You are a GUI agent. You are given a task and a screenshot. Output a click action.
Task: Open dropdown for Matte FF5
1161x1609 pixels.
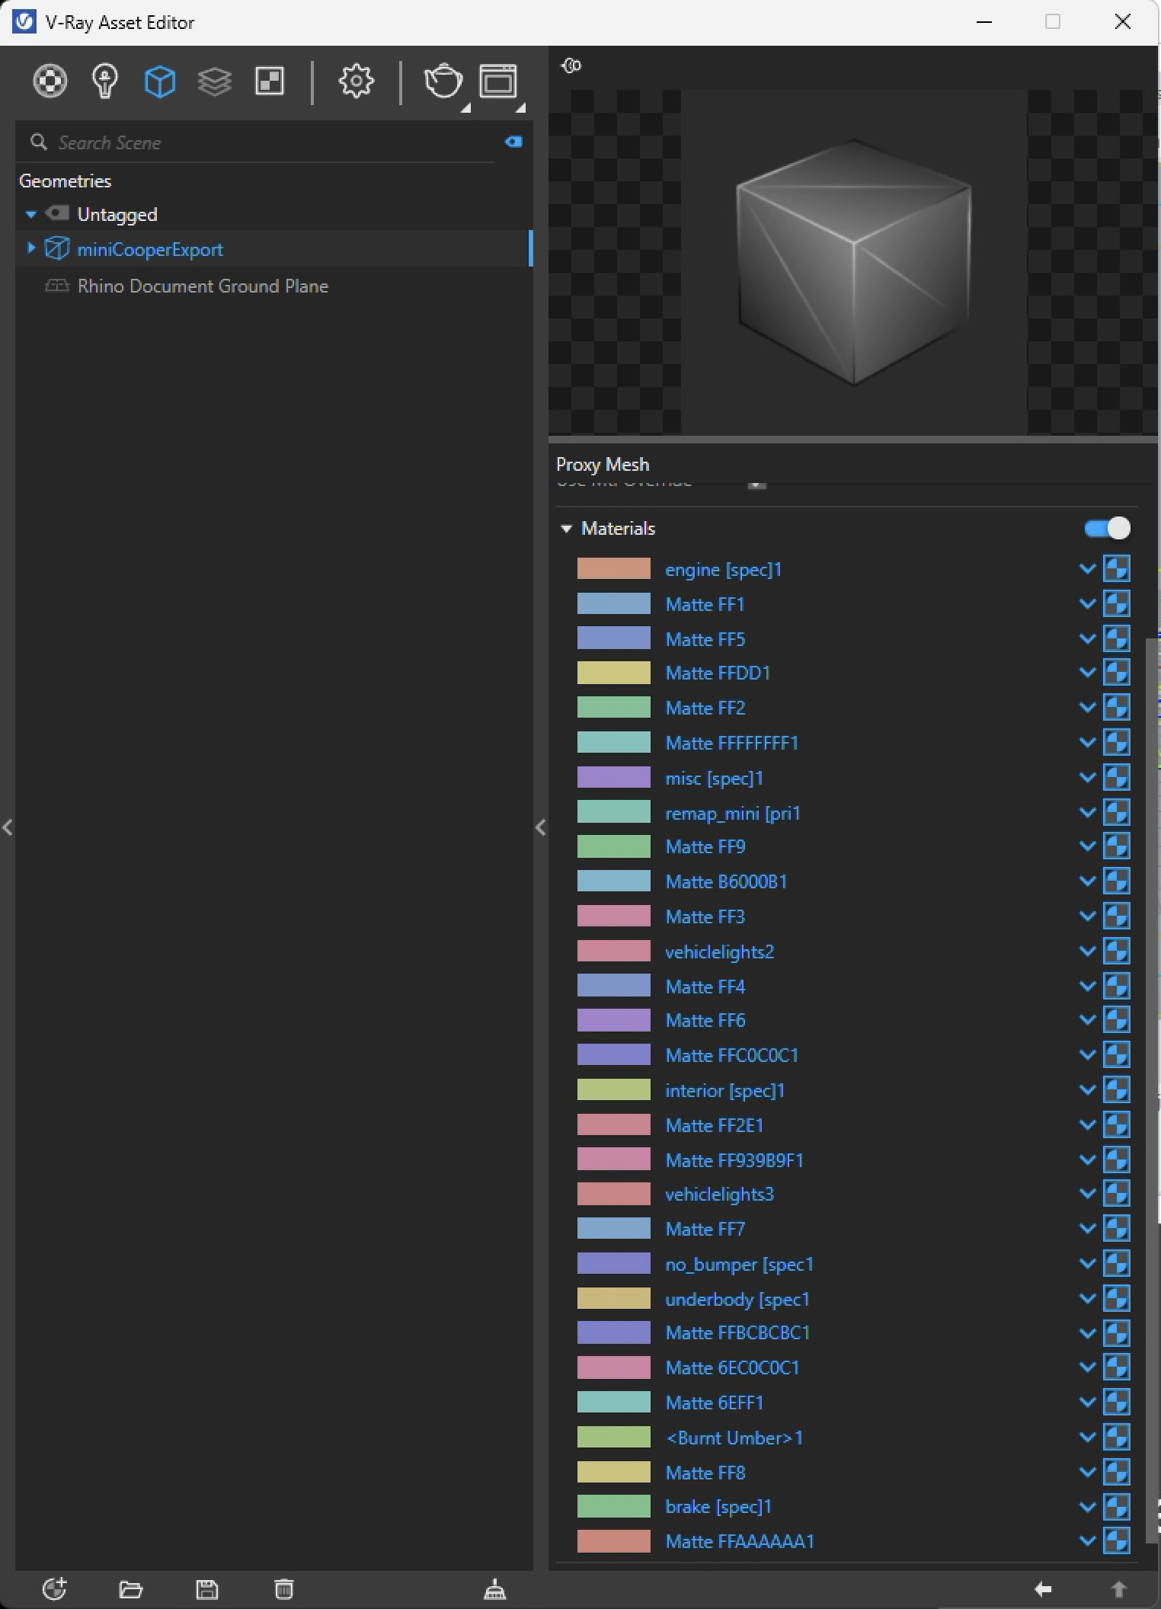tap(1088, 638)
